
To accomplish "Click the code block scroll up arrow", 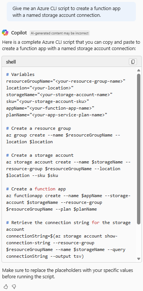I will point(139,70).
